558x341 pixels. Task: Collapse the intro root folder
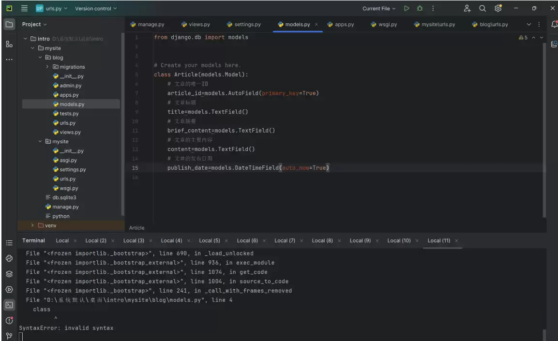click(25, 38)
